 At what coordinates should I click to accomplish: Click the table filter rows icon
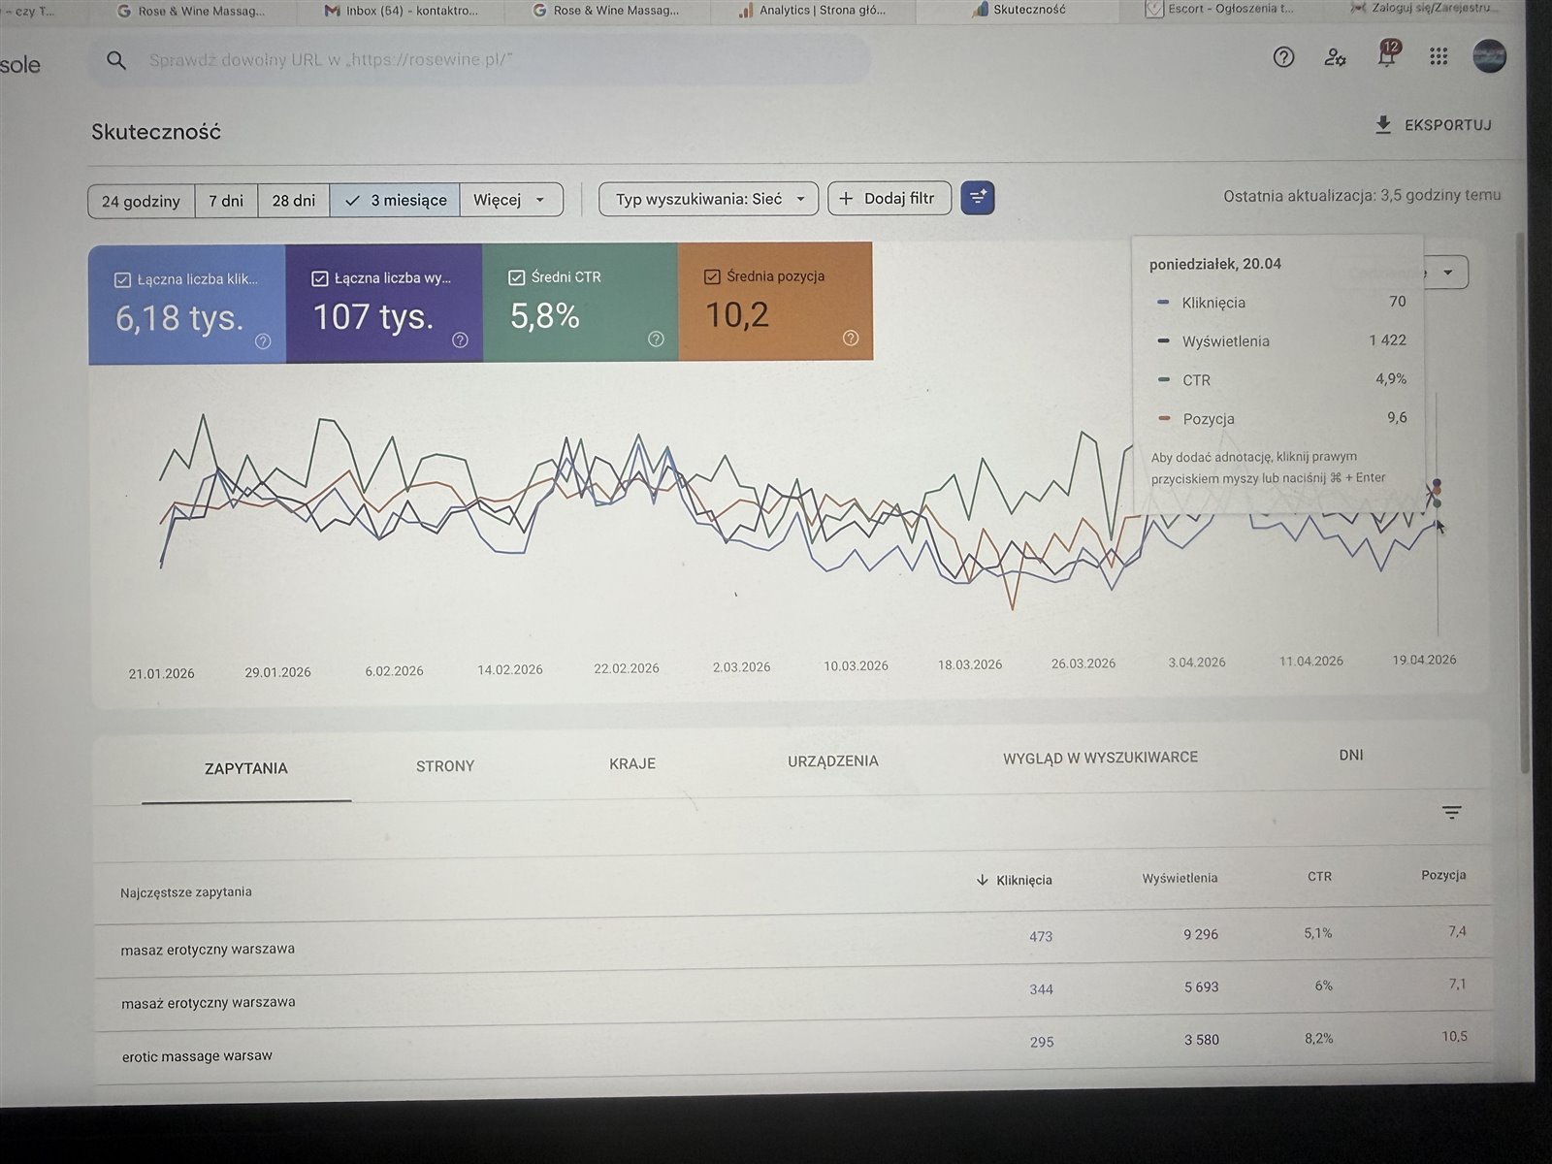click(x=1451, y=813)
